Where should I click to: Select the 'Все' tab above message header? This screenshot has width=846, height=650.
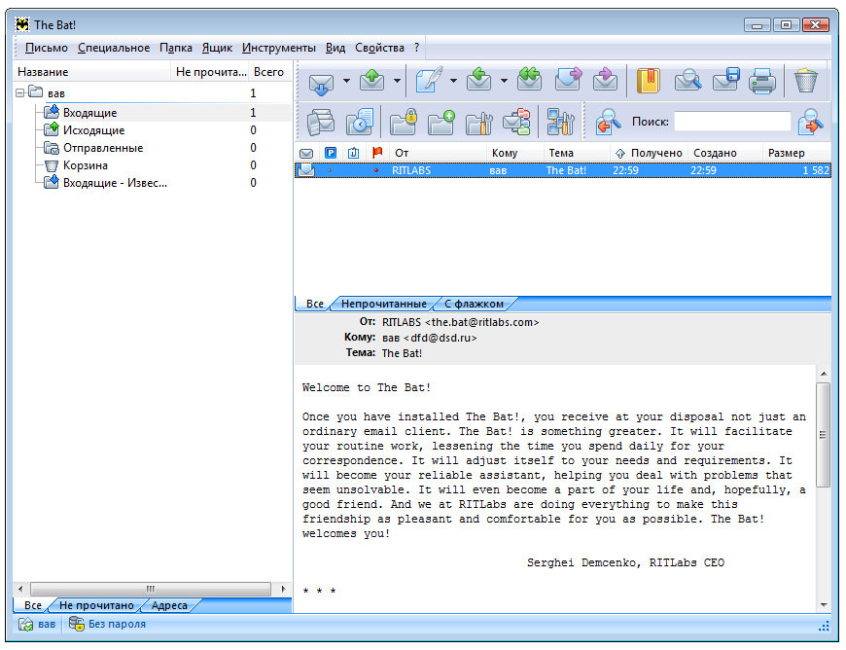[x=314, y=304]
